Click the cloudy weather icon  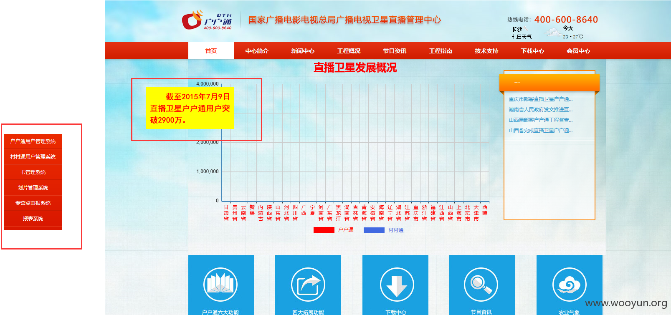[553, 32]
